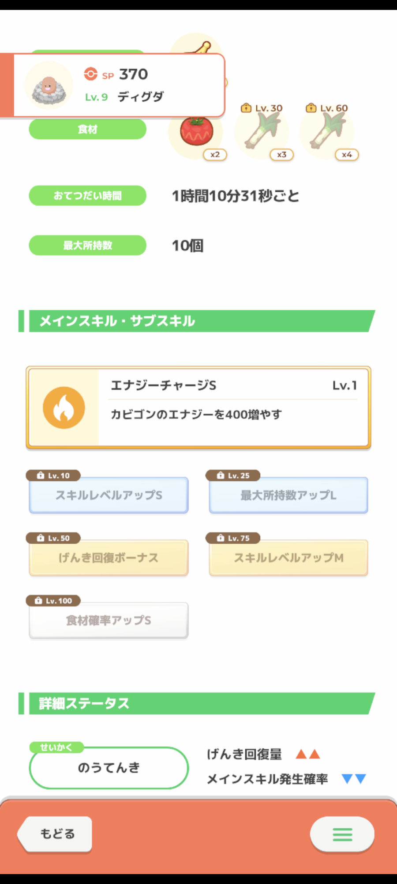Tap the Lv. 30 locked leek ingredient
This screenshot has height=884, width=397.
[x=262, y=131]
